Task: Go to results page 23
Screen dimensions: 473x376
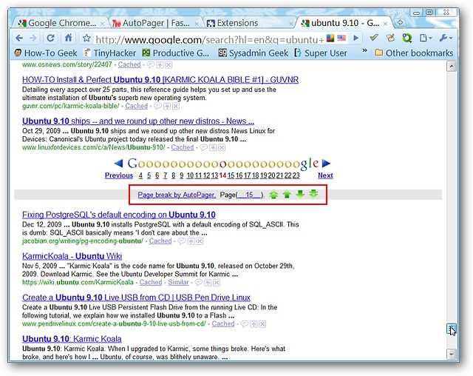Action: pyautogui.click(x=296, y=175)
